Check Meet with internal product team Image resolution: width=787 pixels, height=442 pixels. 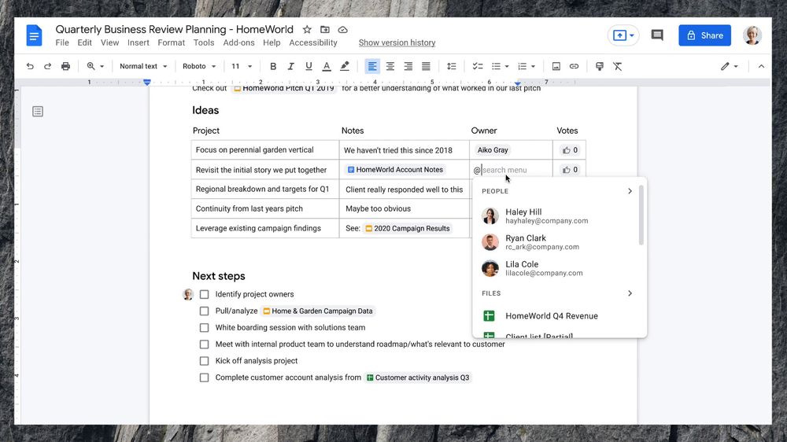pyautogui.click(x=205, y=344)
